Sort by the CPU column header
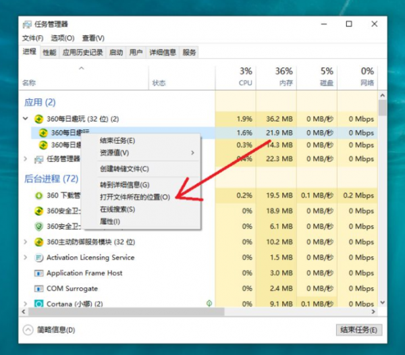The height and width of the screenshot is (355, 405). [x=236, y=77]
